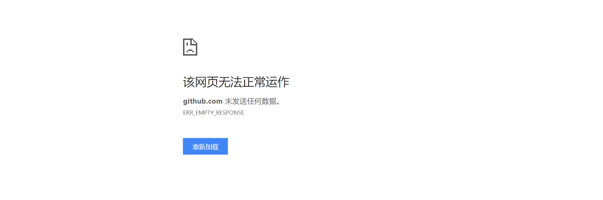Screen dimensions: 603x200
Task: Click the ERR prefix of the error code
Action: coord(188,113)
